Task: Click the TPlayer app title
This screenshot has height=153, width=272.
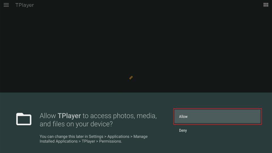Action: click(25, 5)
